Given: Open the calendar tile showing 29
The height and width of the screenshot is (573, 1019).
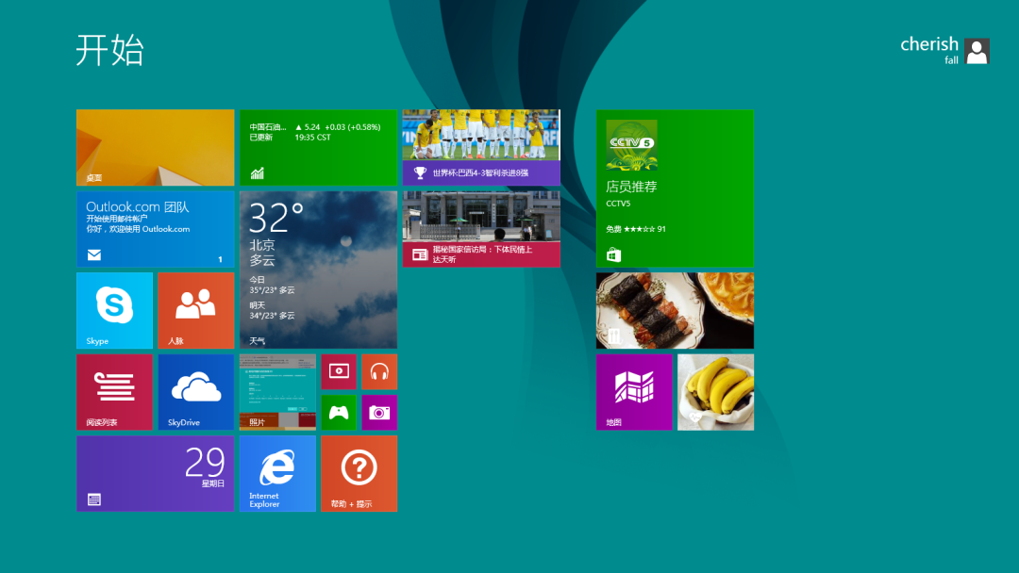Looking at the screenshot, I should [156, 474].
